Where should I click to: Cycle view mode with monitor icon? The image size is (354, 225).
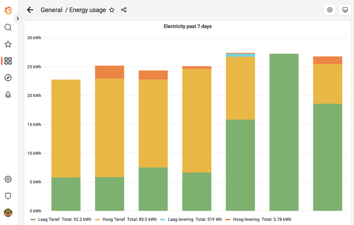pos(345,10)
